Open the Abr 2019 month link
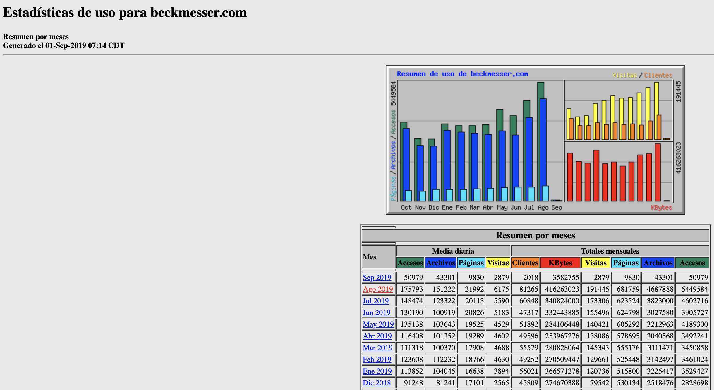Image resolution: width=714 pixels, height=390 pixels. click(x=377, y=336)
